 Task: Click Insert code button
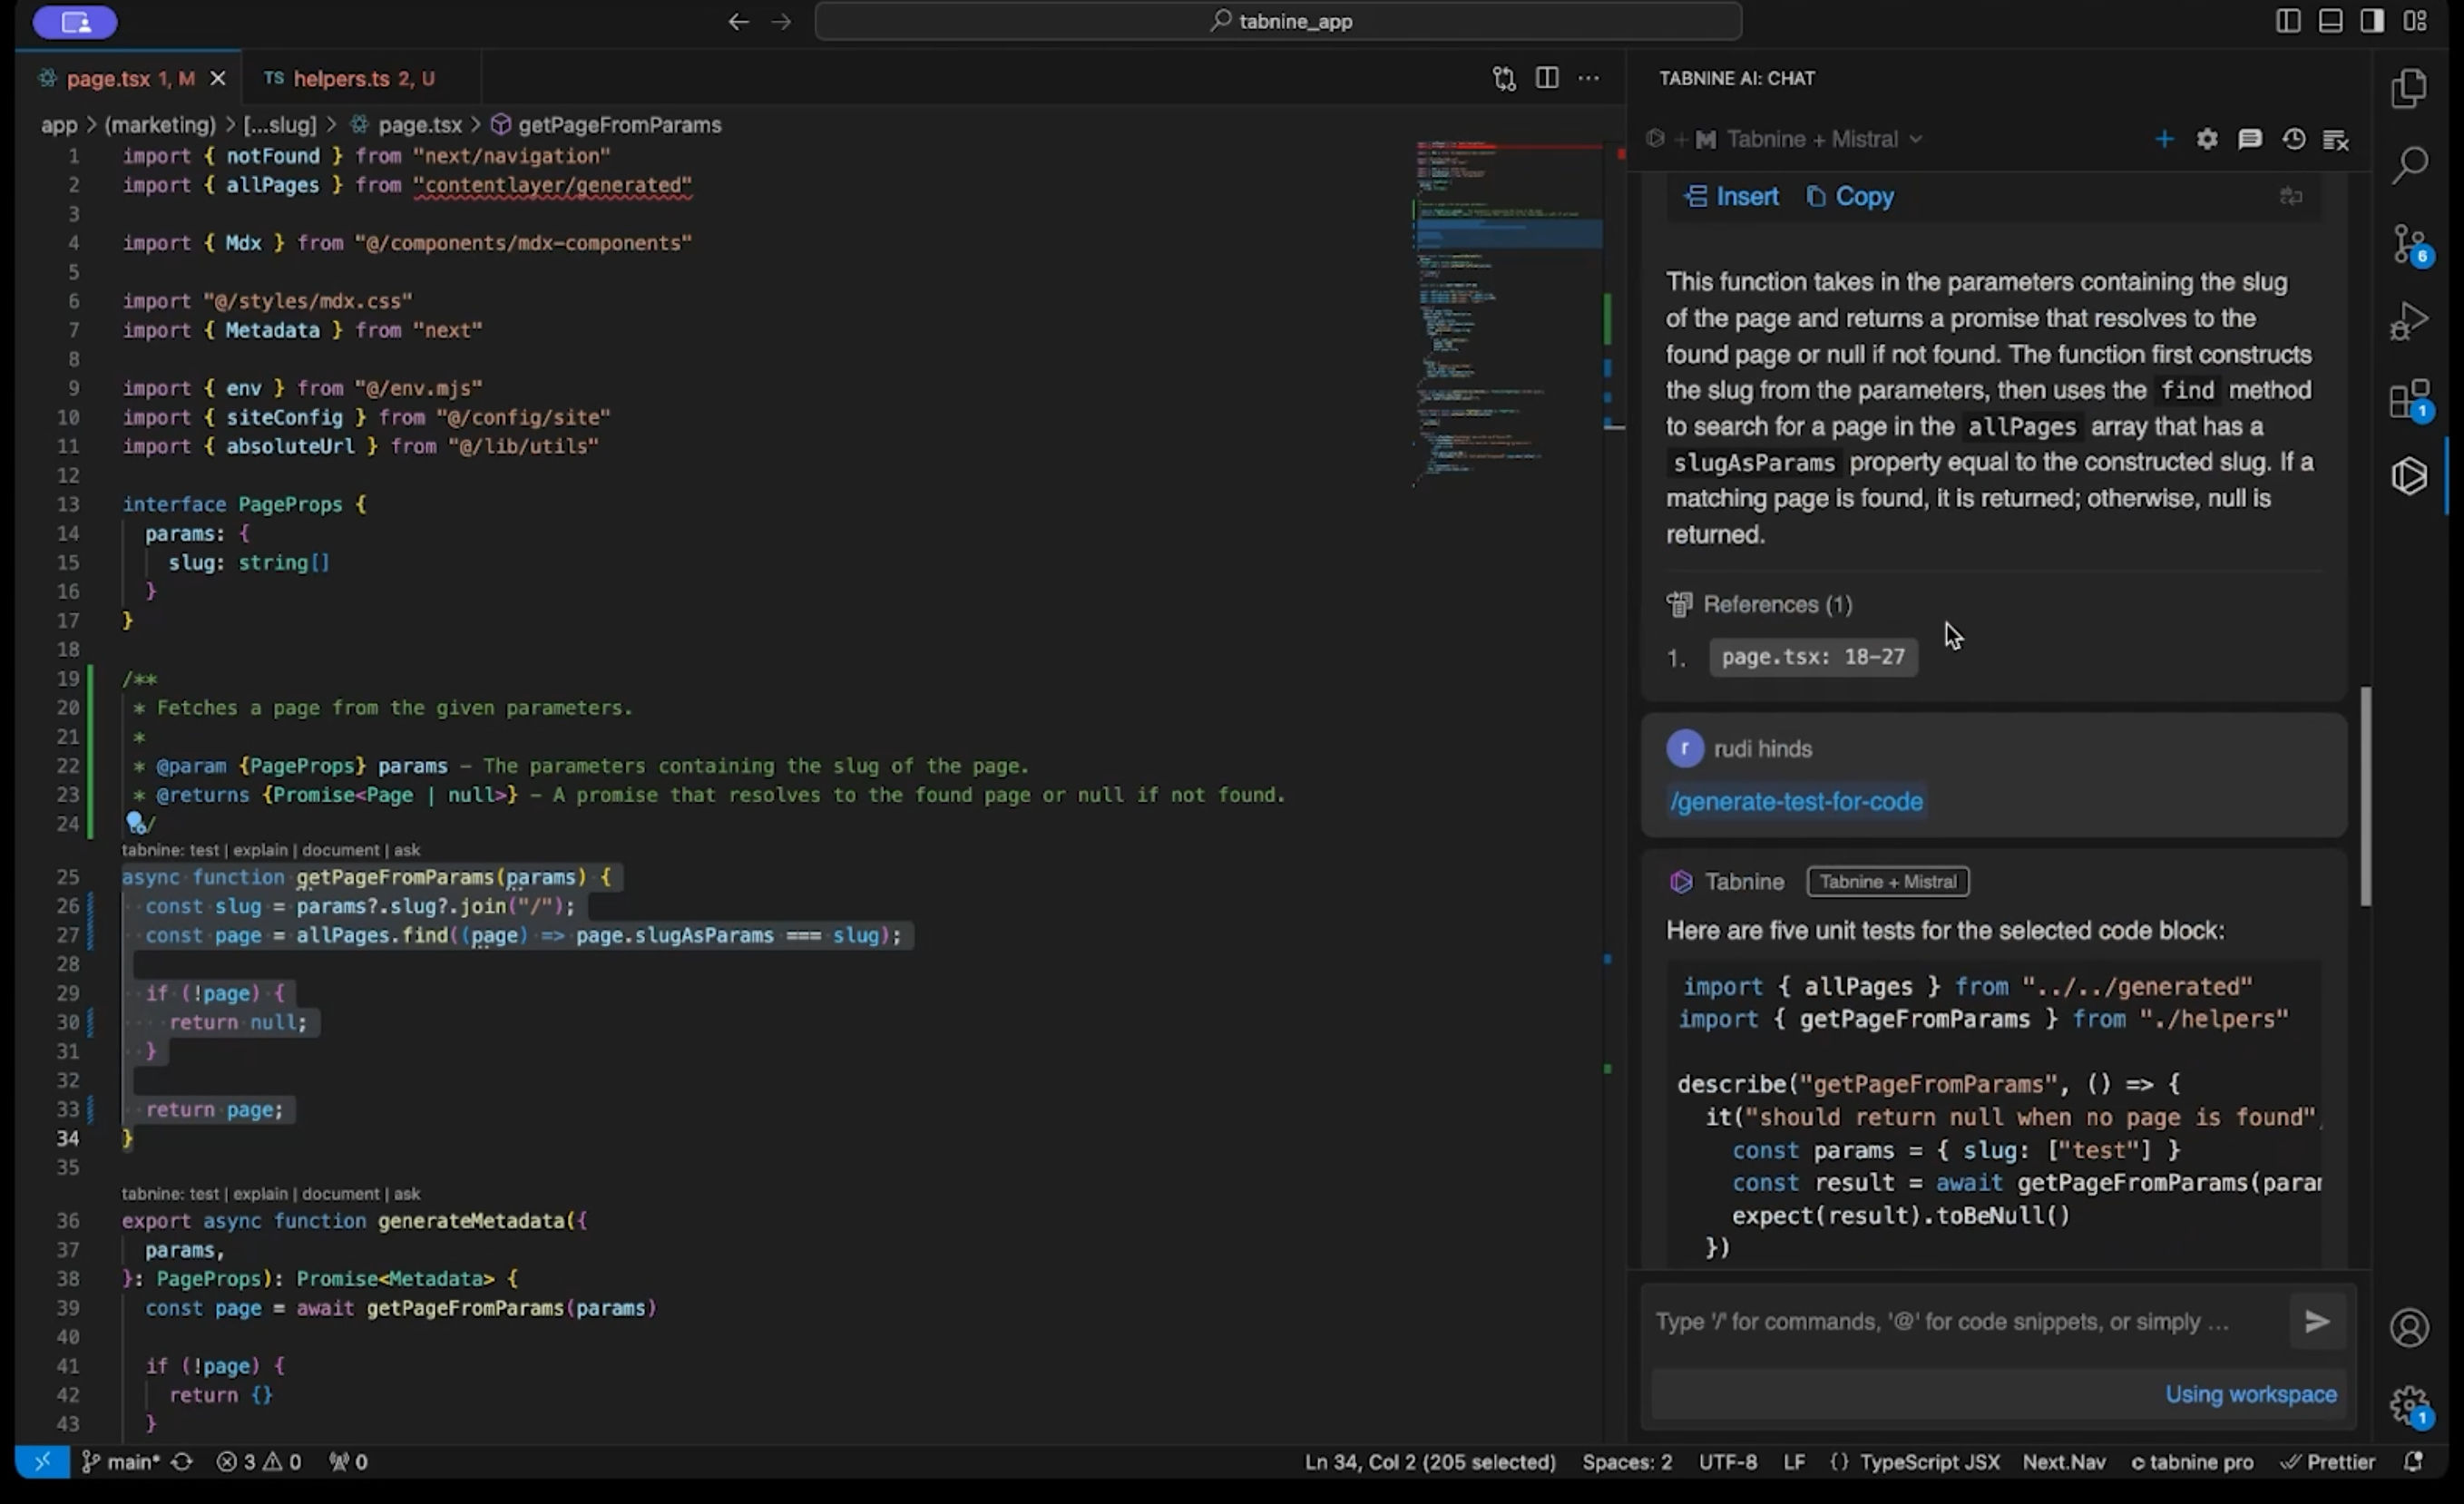tap(1733, 196)
